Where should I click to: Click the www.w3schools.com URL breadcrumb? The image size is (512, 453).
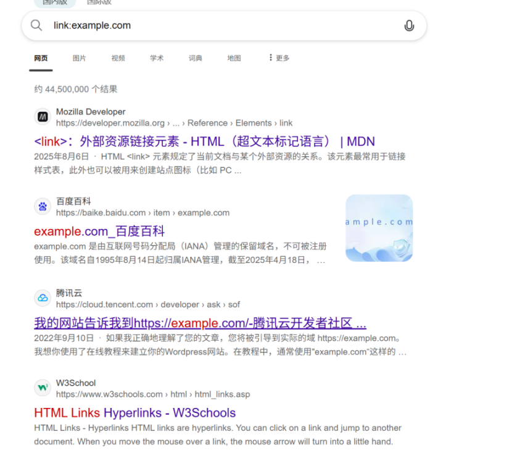coord(153,394)
